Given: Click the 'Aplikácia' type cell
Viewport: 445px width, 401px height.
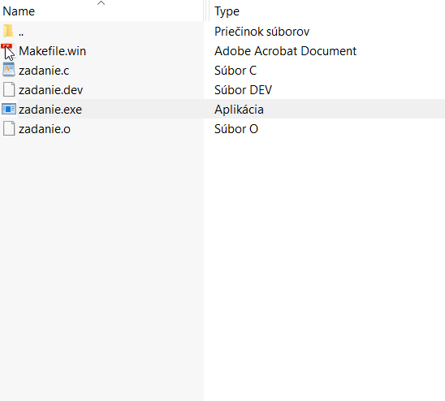Looking at the screenshot, I should pyautogui.click(x=239, y=110).
